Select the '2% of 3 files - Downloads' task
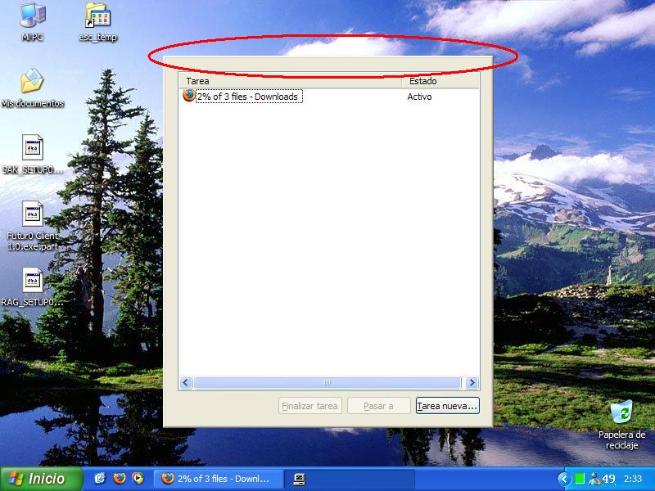Image resolution: width=655 pixels, height=491 pixels. [x=249, y=97]
